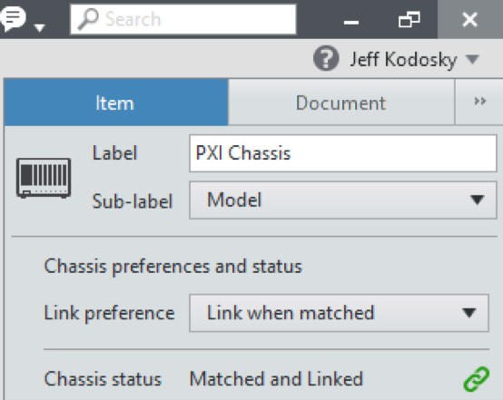Click the Label field containing PXI Chassis
This screenshot has width=503, height=400.
pyautogui.click(x=343, y=153)
